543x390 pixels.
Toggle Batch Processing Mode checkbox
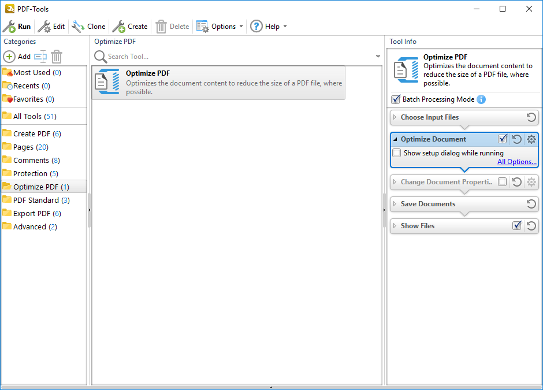396,99
